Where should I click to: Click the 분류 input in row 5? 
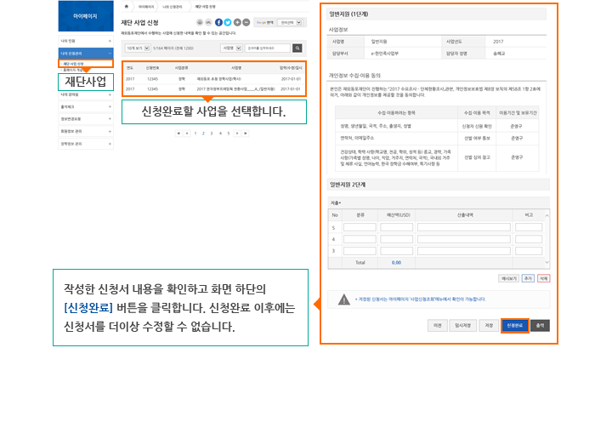(x=360, y=227)
